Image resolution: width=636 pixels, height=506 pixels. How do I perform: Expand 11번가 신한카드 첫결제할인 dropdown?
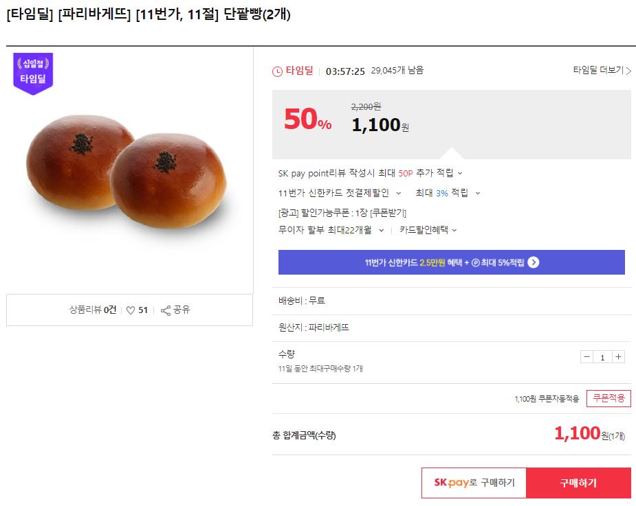coord(398,194)
